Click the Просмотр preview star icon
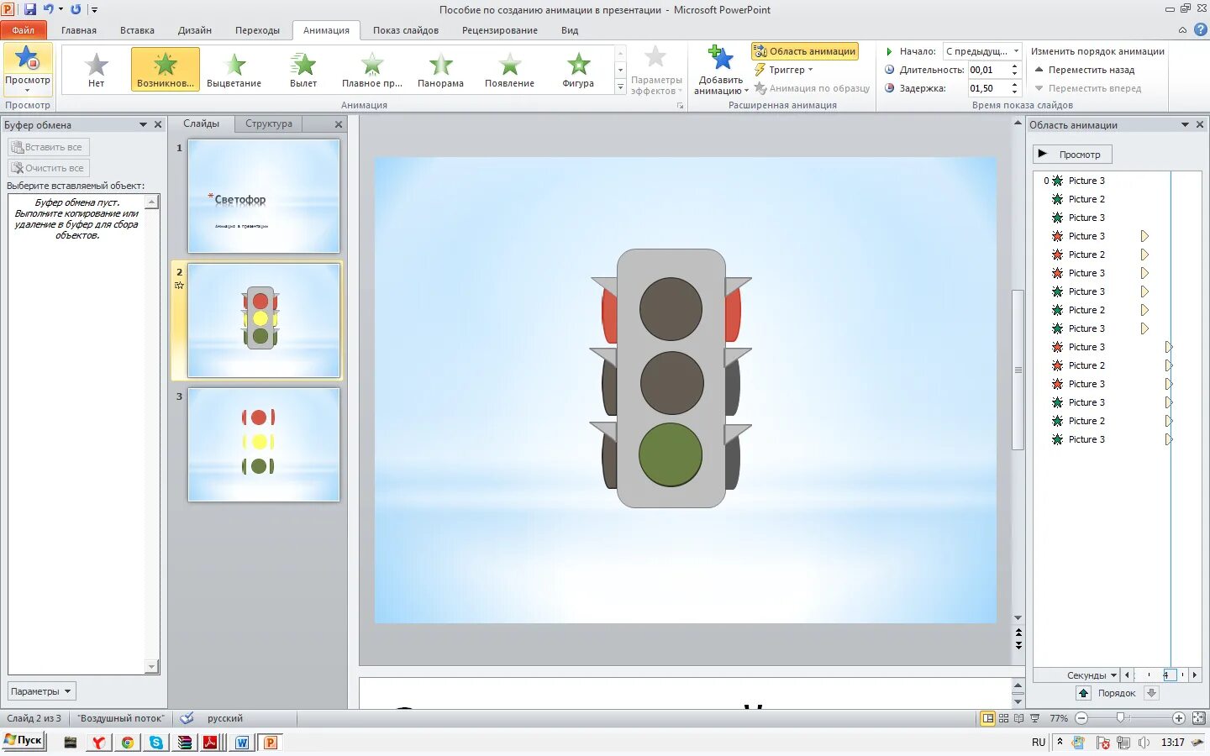 click(x=28, y=59)
